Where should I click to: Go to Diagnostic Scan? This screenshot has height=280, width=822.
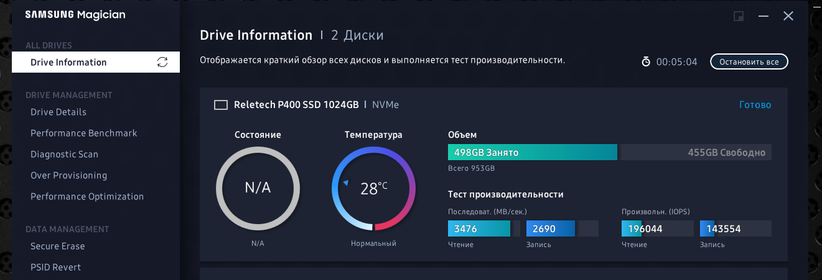pyautogui.click(x=64, y=155)
